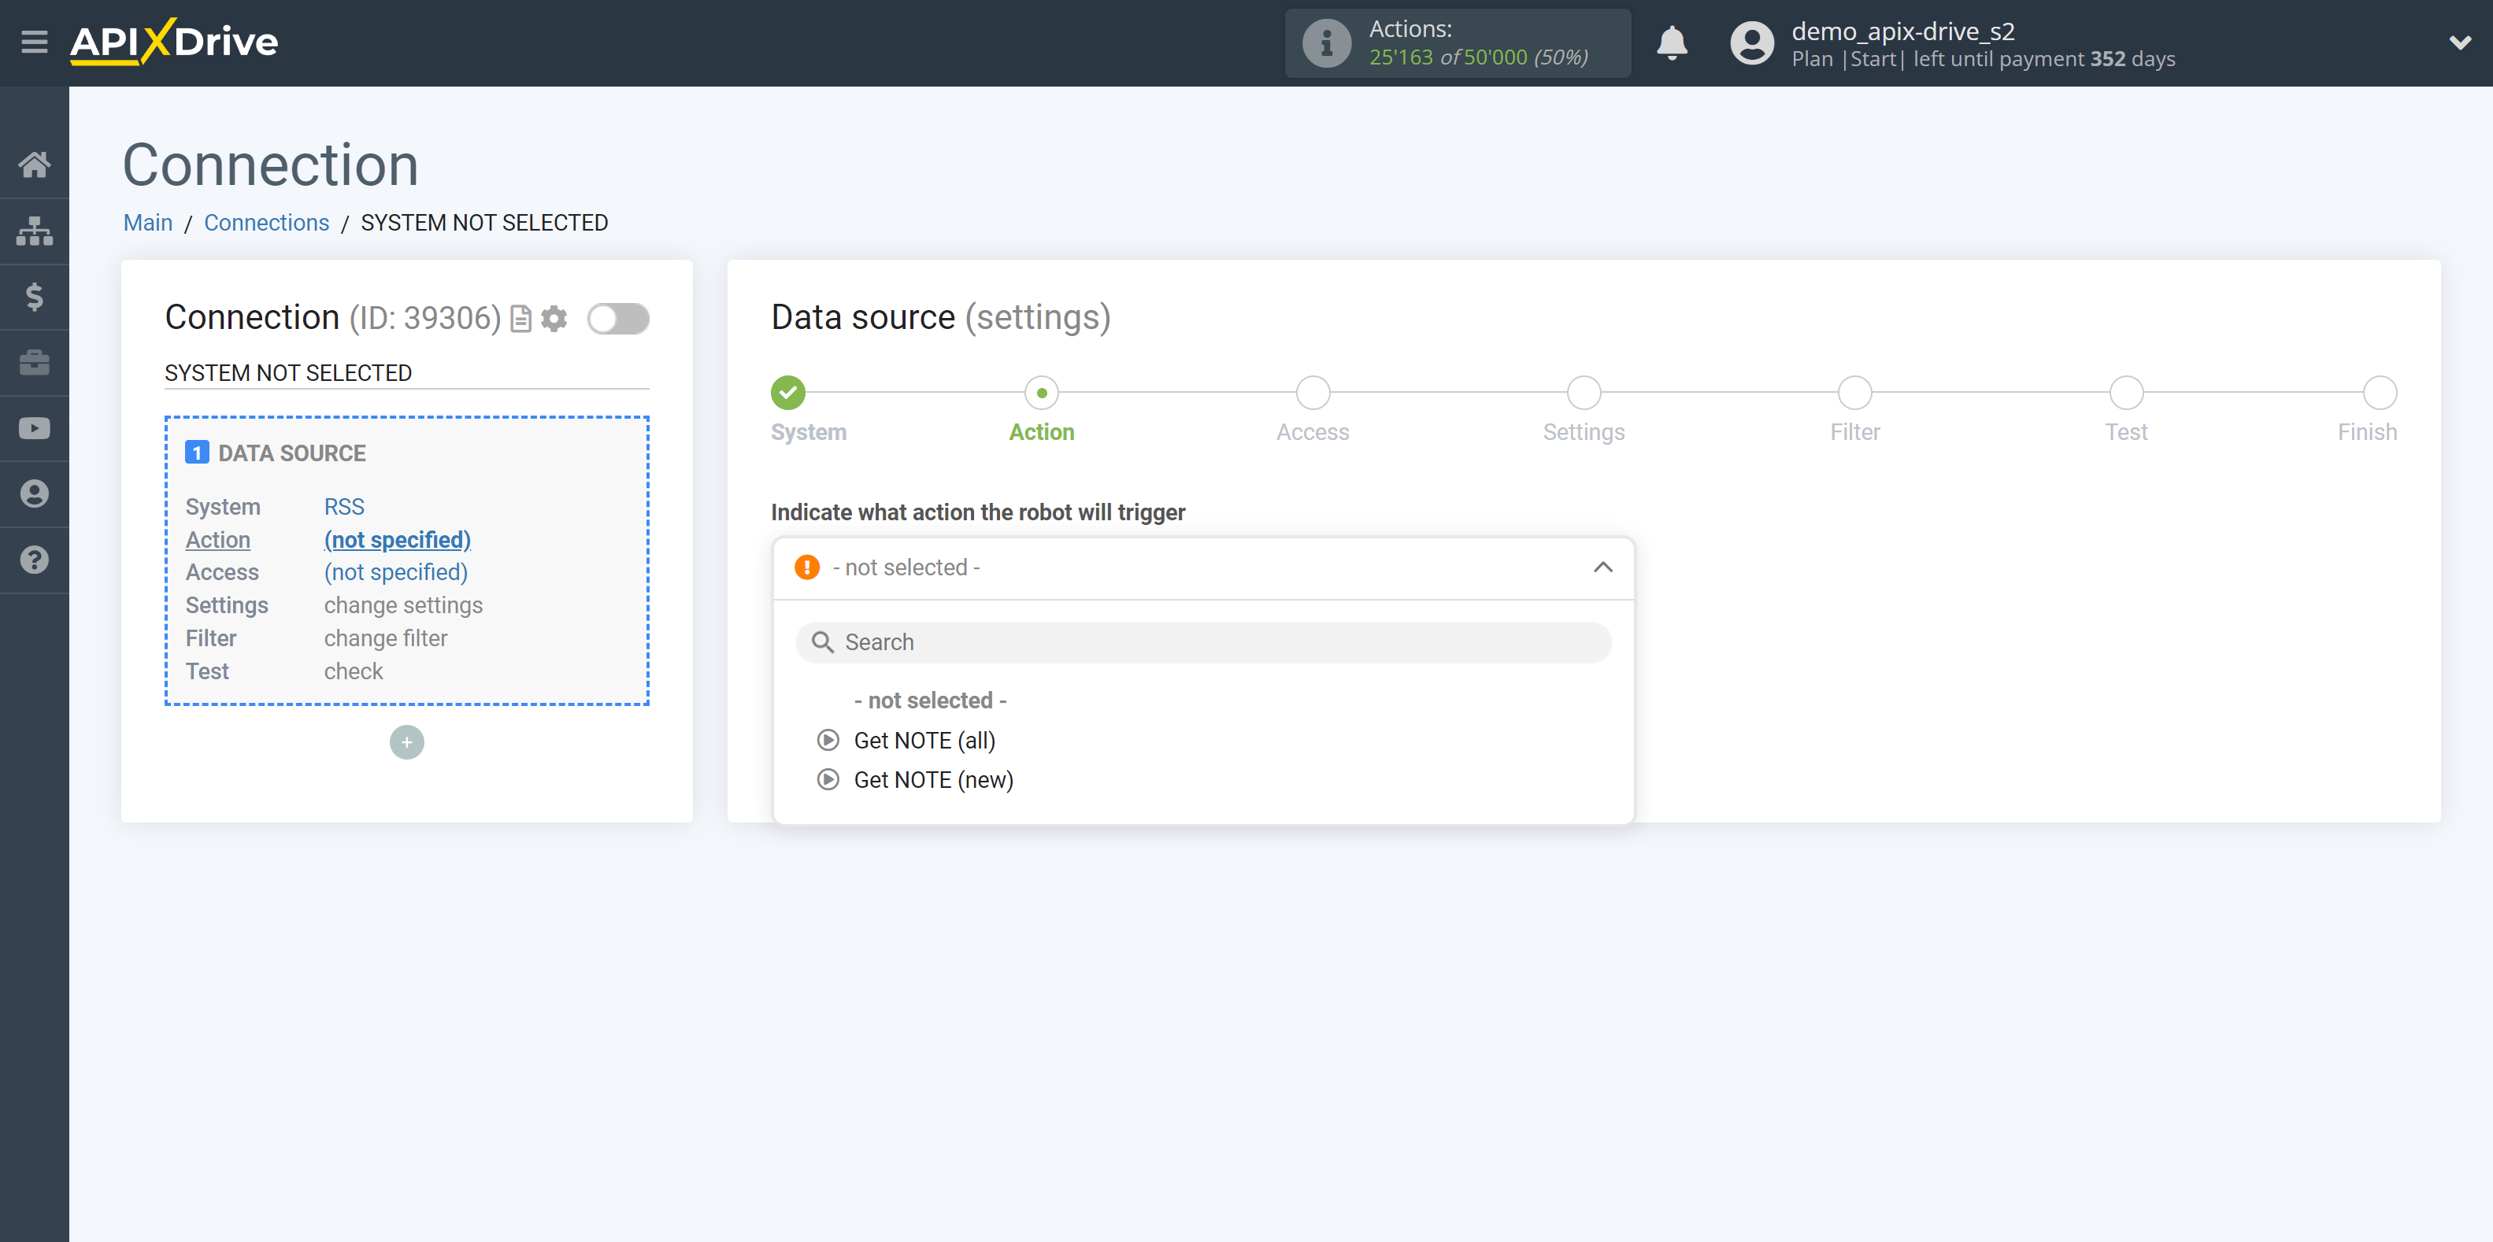Screen dimensions: 2493x1242
Task: Click the Action step in progress bar
Action: click(x=1040, y=392)
